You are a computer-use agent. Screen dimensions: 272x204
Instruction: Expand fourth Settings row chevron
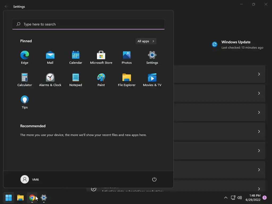[x=259, y=131]
